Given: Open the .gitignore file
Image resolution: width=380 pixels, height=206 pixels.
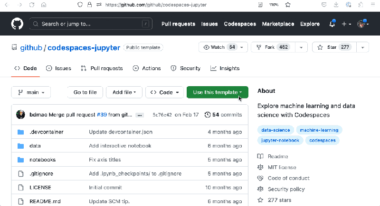Looking at the screenshot, I should pos(41,174).
